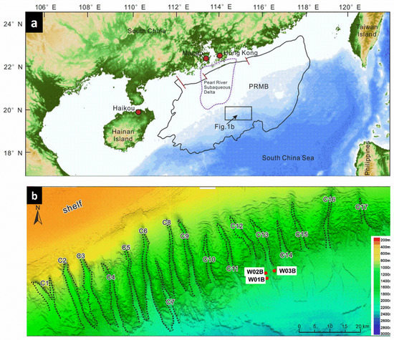
Task: Click canyon label C11
Action: [232, 268]
